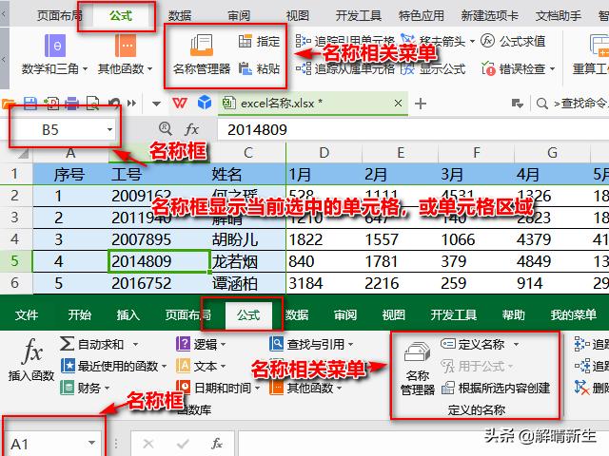This screenshot has height=456, width=609.
Task: Expand the B5 name box dropdown
Action: tap(110, 129)
